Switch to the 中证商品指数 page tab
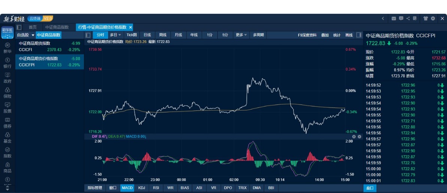Screen dimensions: 447x193 click(57, 27)
